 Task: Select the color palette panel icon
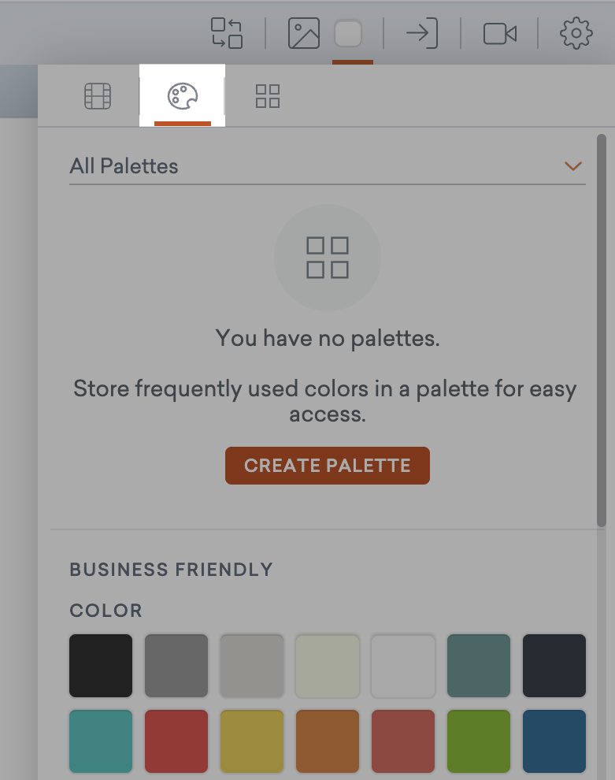coord(182,96)
